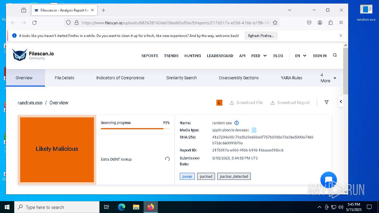Open the blue chat support bubble
This screenshot has height=213, width=379.
pos(329,180)
